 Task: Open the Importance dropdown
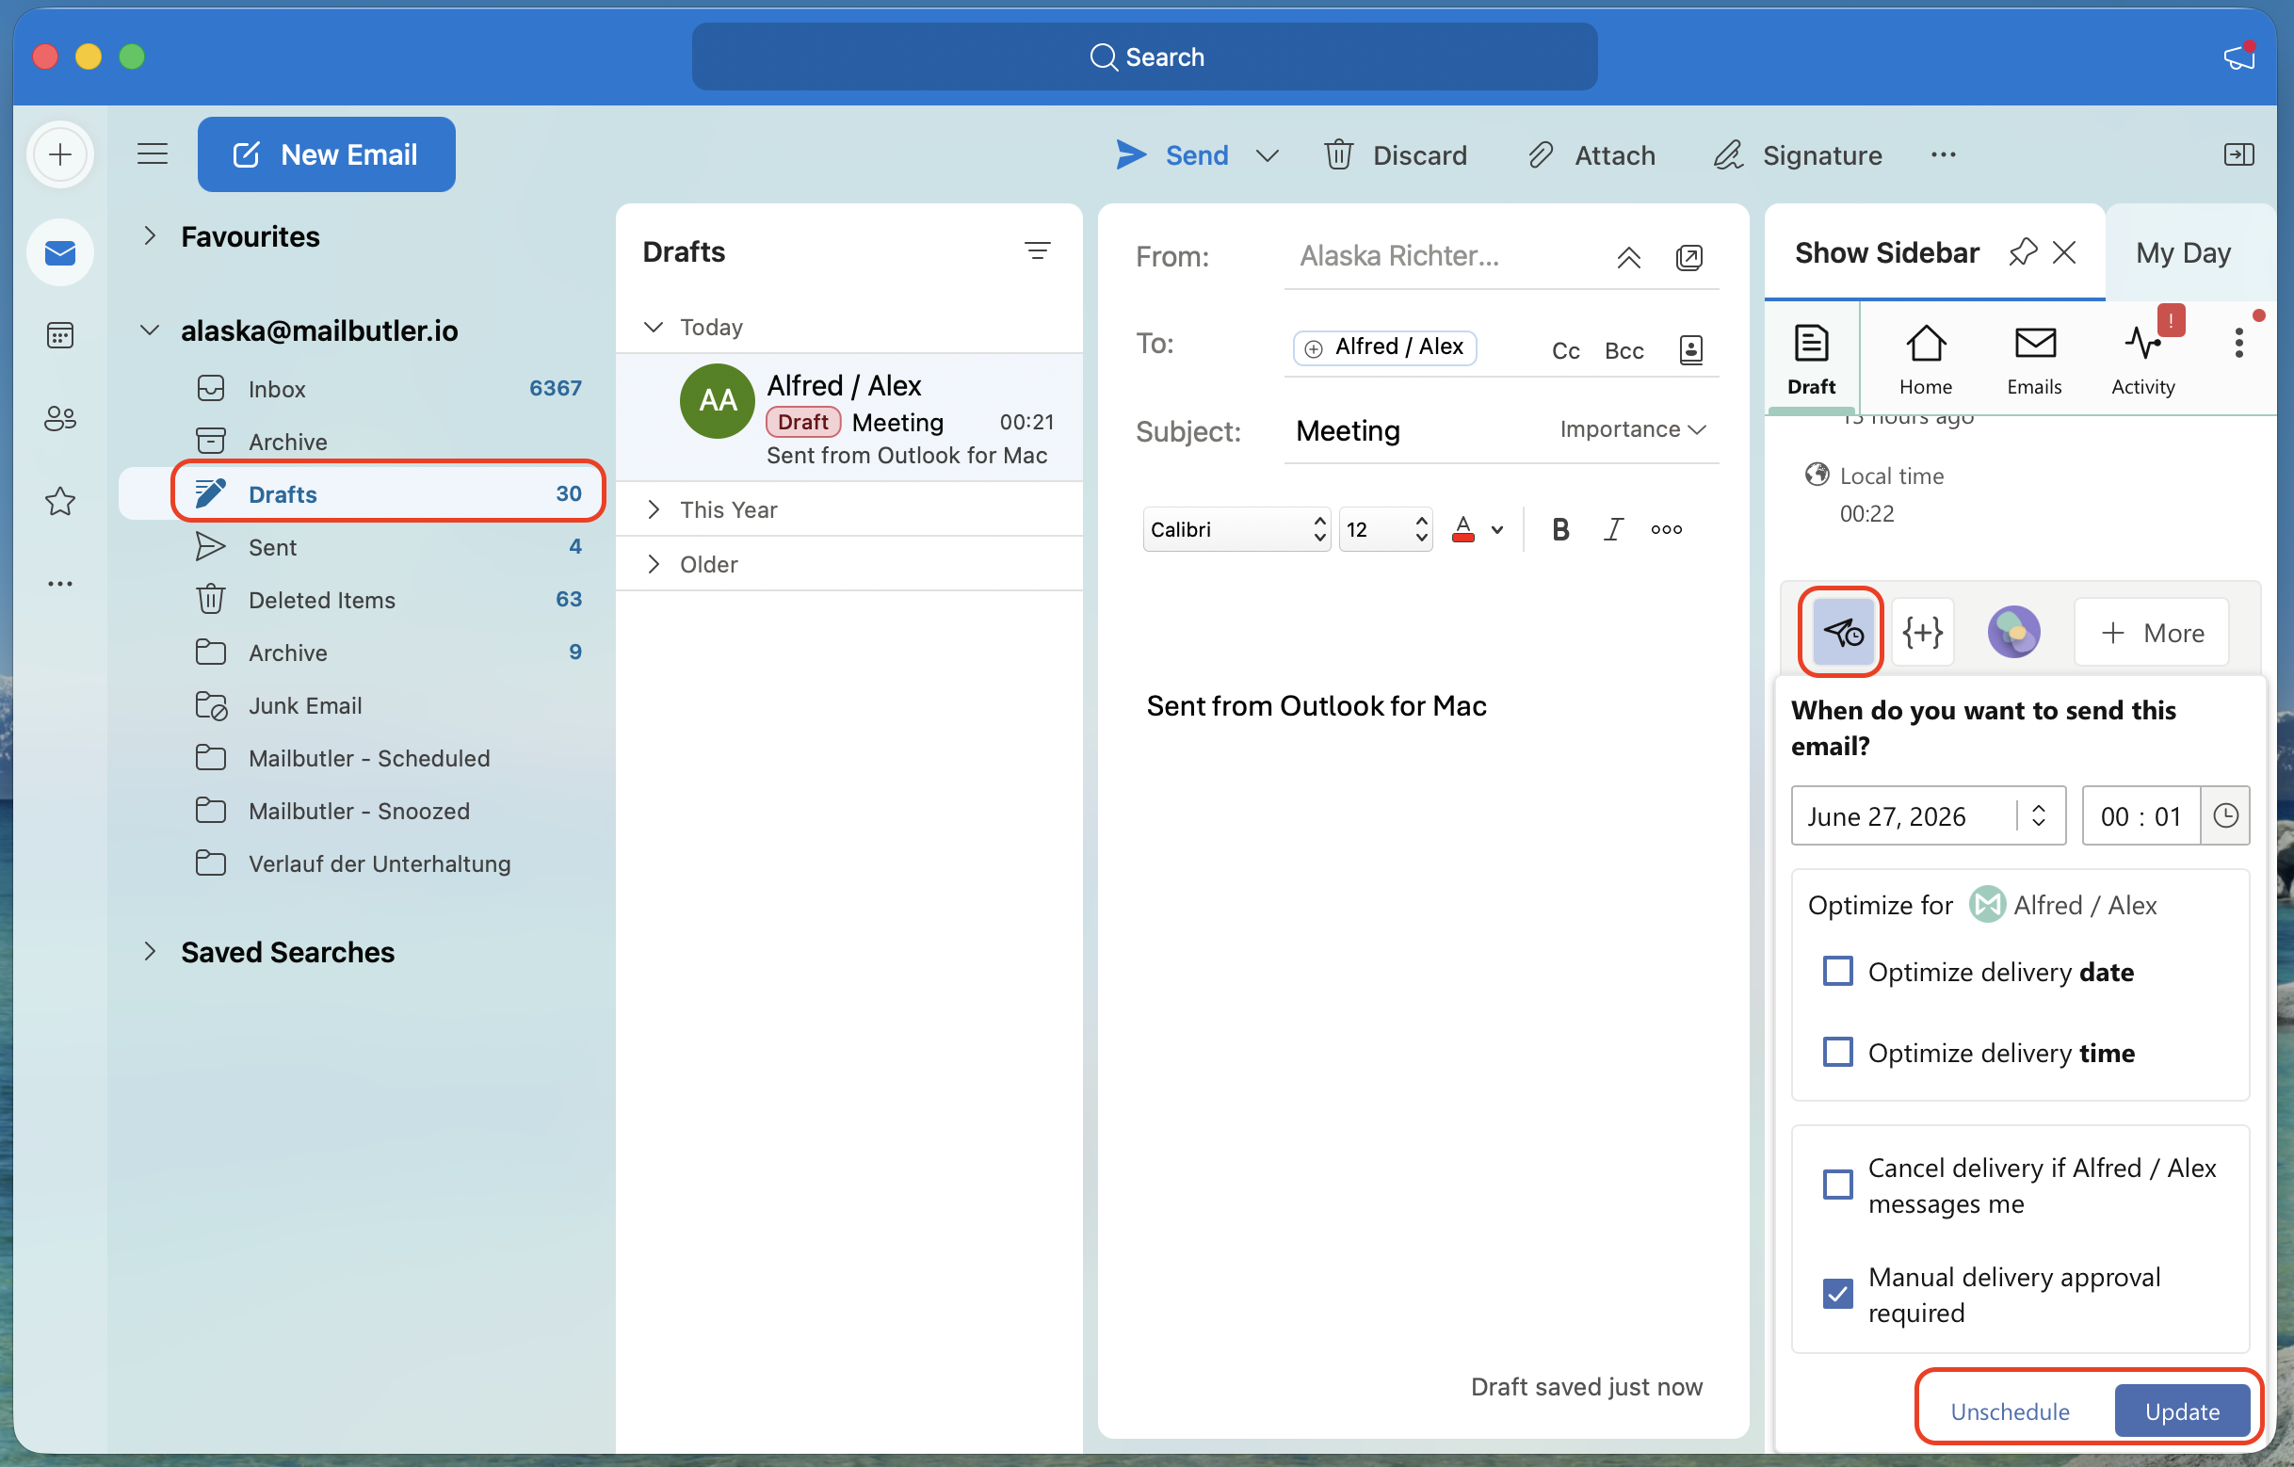1633,429
